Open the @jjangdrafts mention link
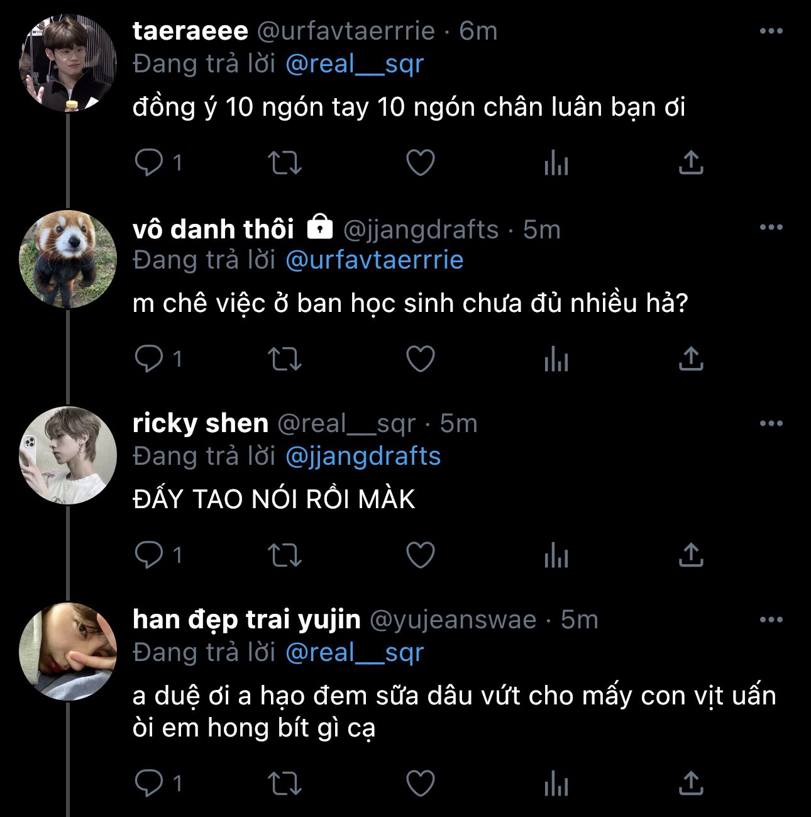The image size is (811, 817). [363, 456]
